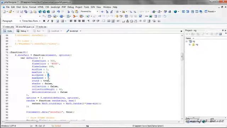Switch to the index.php tab
The height and width of the screenshot is (128, 227).
tap(9, 27)
